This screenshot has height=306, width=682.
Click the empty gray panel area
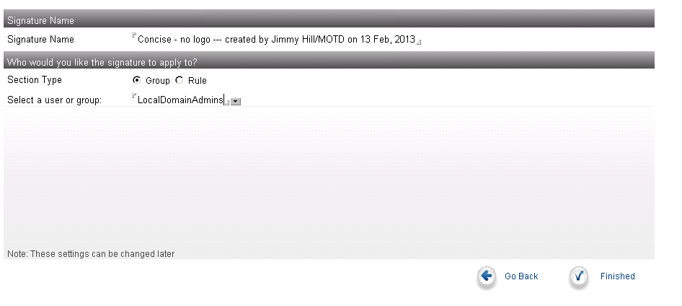329,178
